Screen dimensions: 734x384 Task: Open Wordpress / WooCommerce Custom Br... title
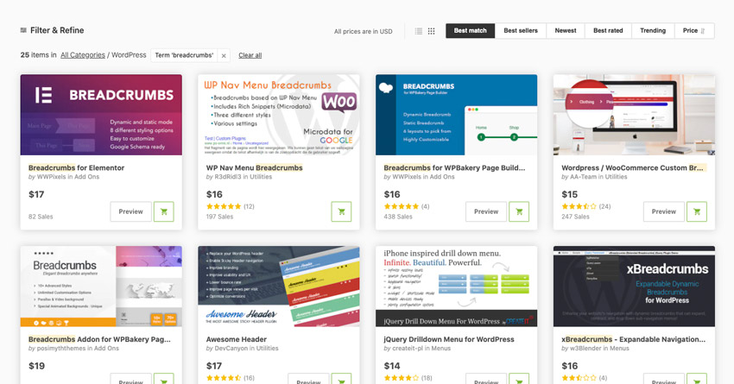click(632, 168)
